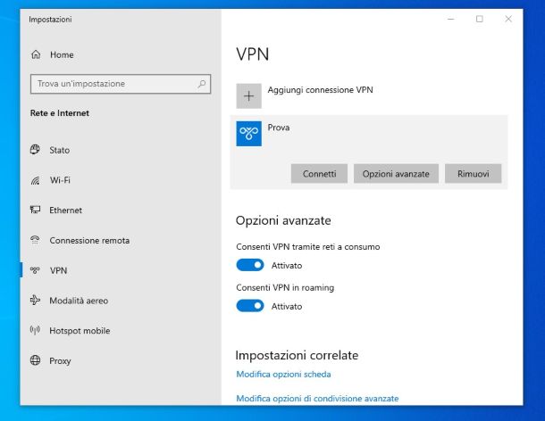Click the plus icon to add VPN
Viewport: 545px width, 421px height.
coord(249,95)
